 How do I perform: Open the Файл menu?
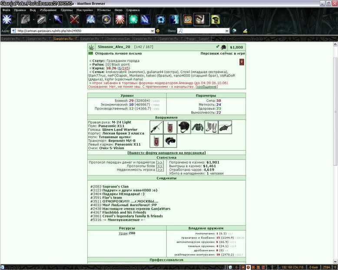coord(6,10)
